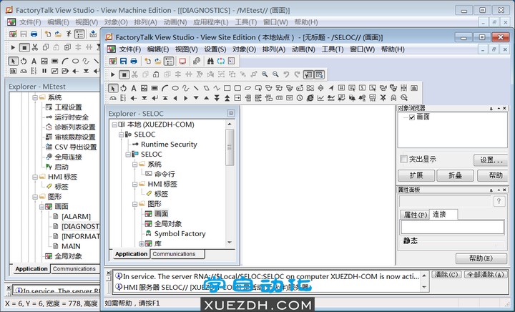Click Print icon in Site Edition toolbar
Screen dimensions: 515x312
(x=134, y=61)
